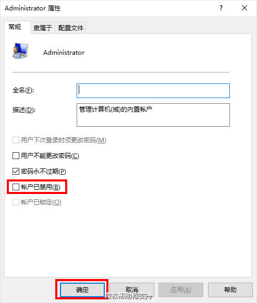This screenshot has width=257, height=303.
Task: Open the 隶属于 tab
Action: 43,28
